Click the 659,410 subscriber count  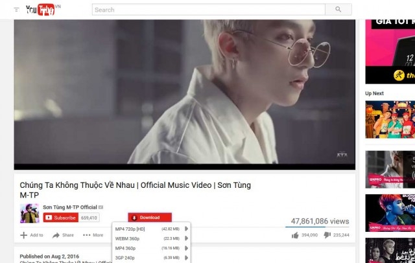[89, 218]
